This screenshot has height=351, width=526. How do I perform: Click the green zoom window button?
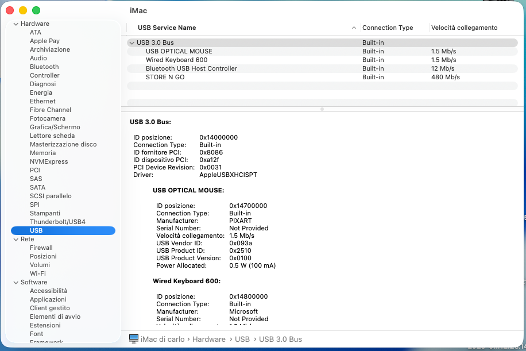point(36,10)
